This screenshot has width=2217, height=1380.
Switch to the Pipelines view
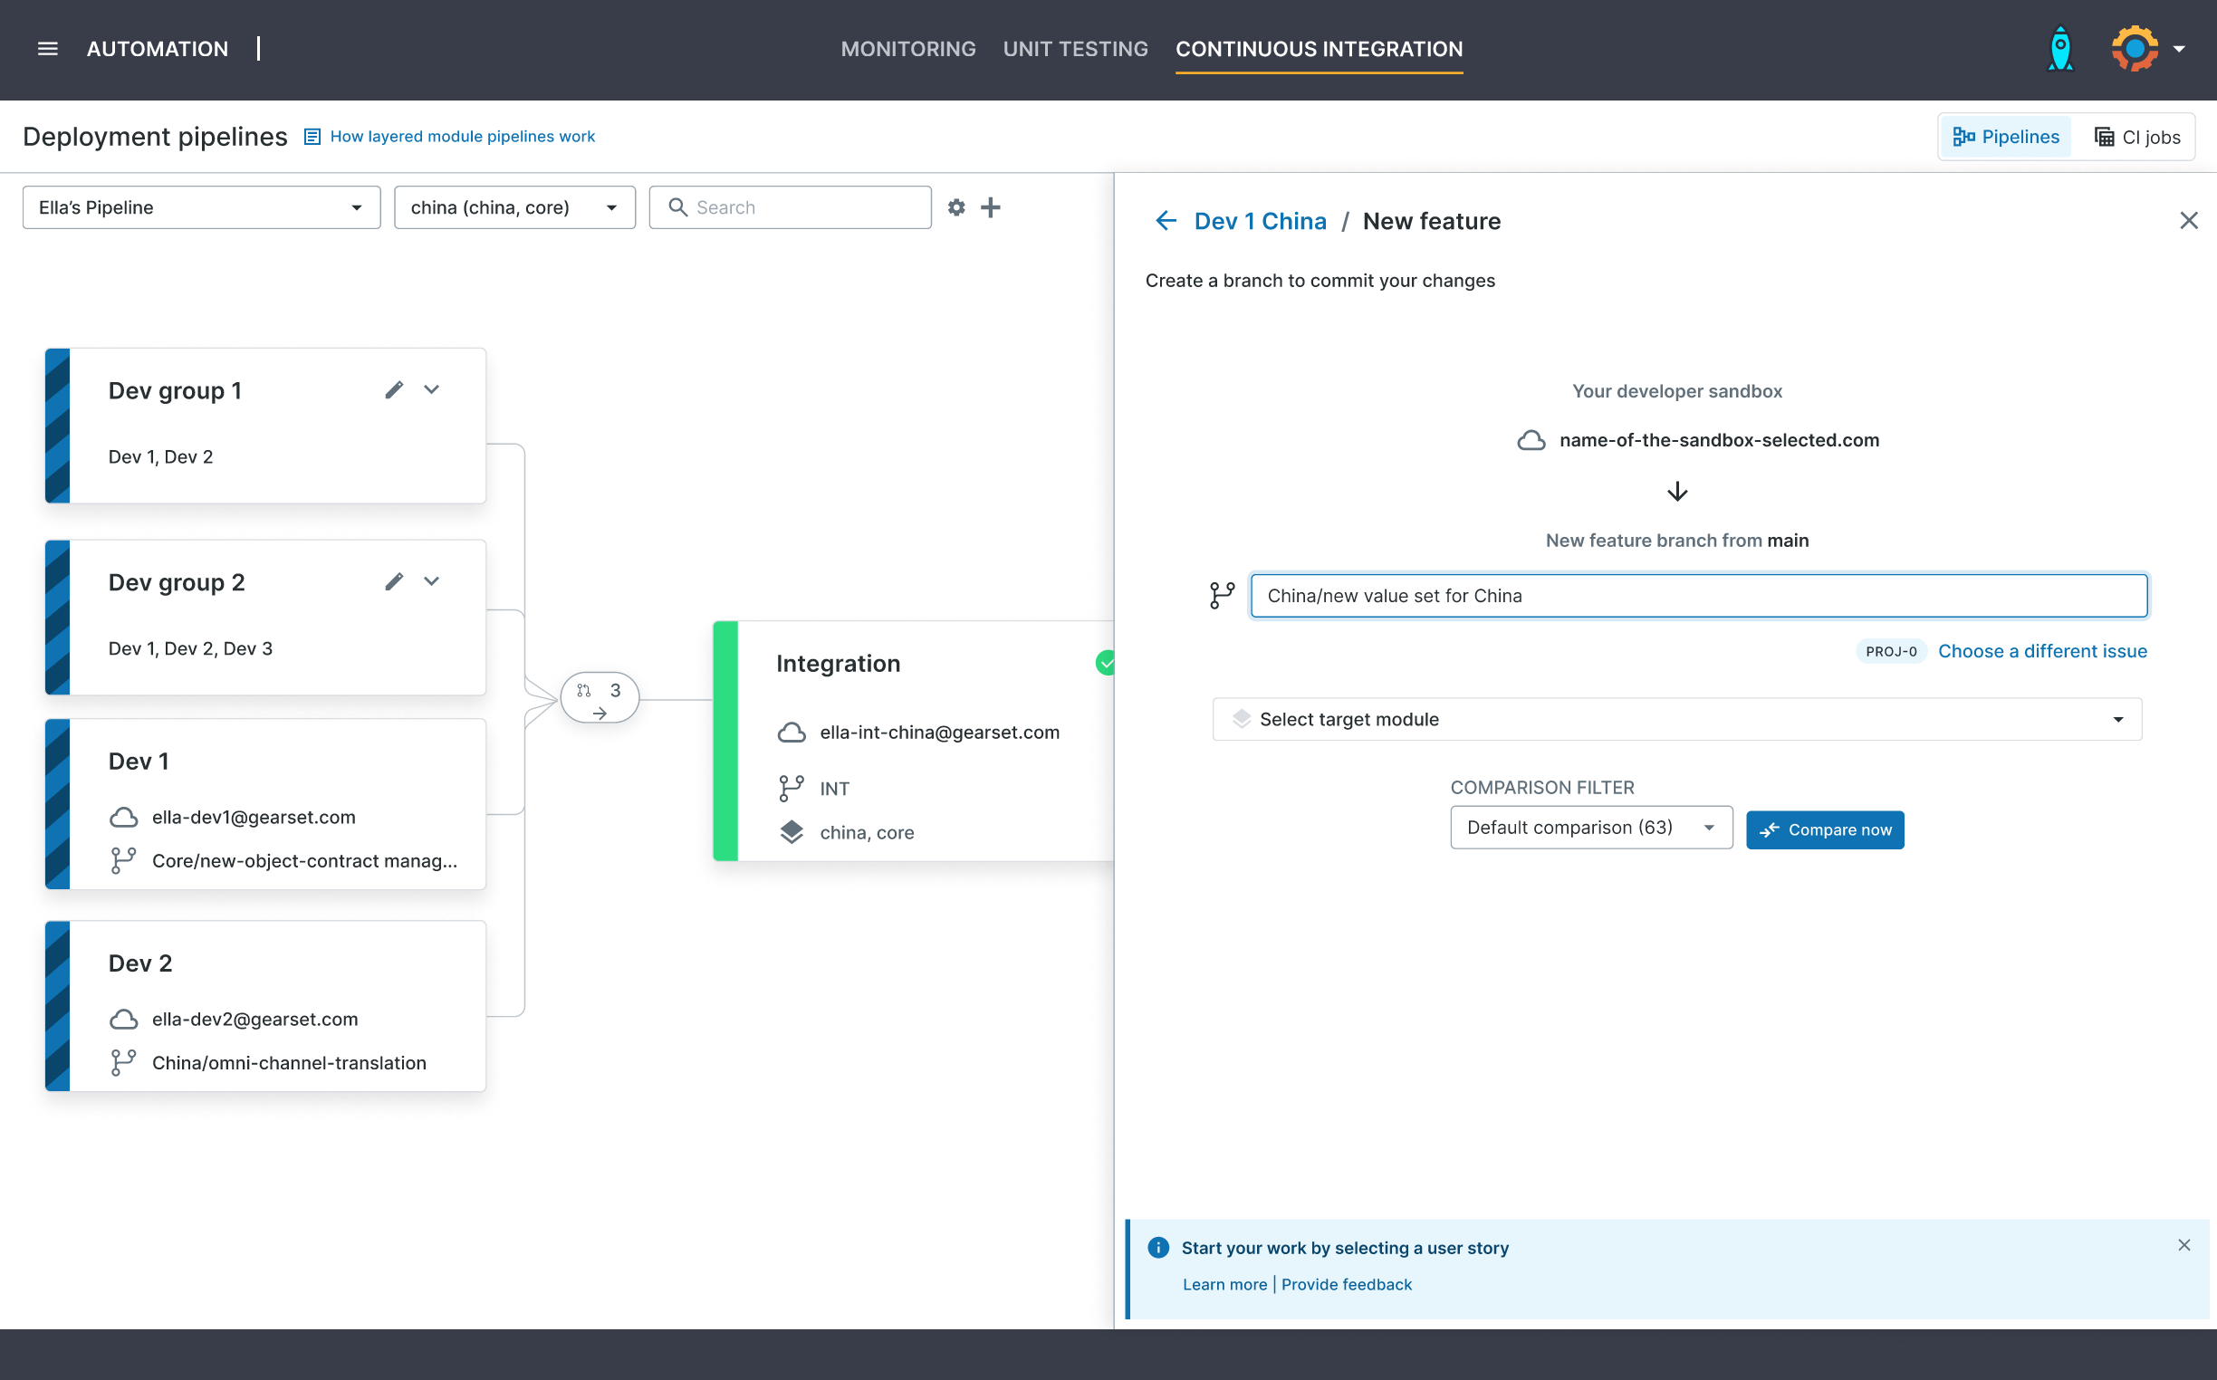2006,137
